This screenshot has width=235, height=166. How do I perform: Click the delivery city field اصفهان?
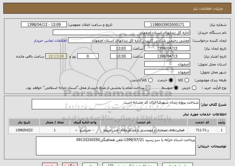click(x=167, y=72)
